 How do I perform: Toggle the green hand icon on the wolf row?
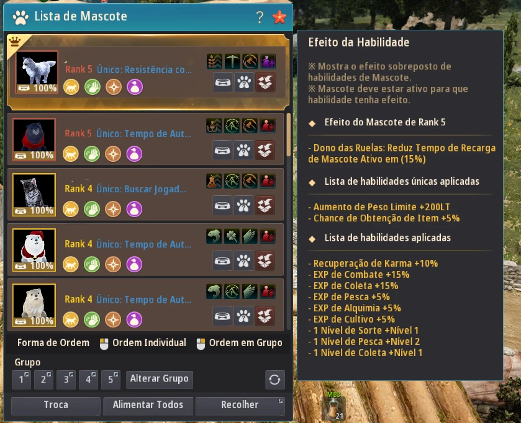[93, 87]
